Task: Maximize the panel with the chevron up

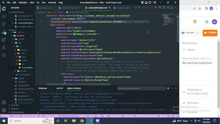Action: coord(173,88)
